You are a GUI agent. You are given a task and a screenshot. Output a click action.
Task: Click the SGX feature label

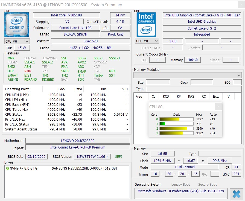pyautogui.click(x=81, y=80)
